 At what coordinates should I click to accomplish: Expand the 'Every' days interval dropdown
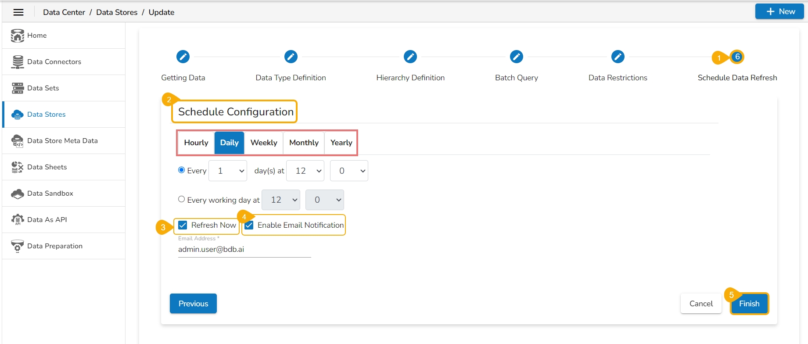pyautogui.click(x=228, y=171)
